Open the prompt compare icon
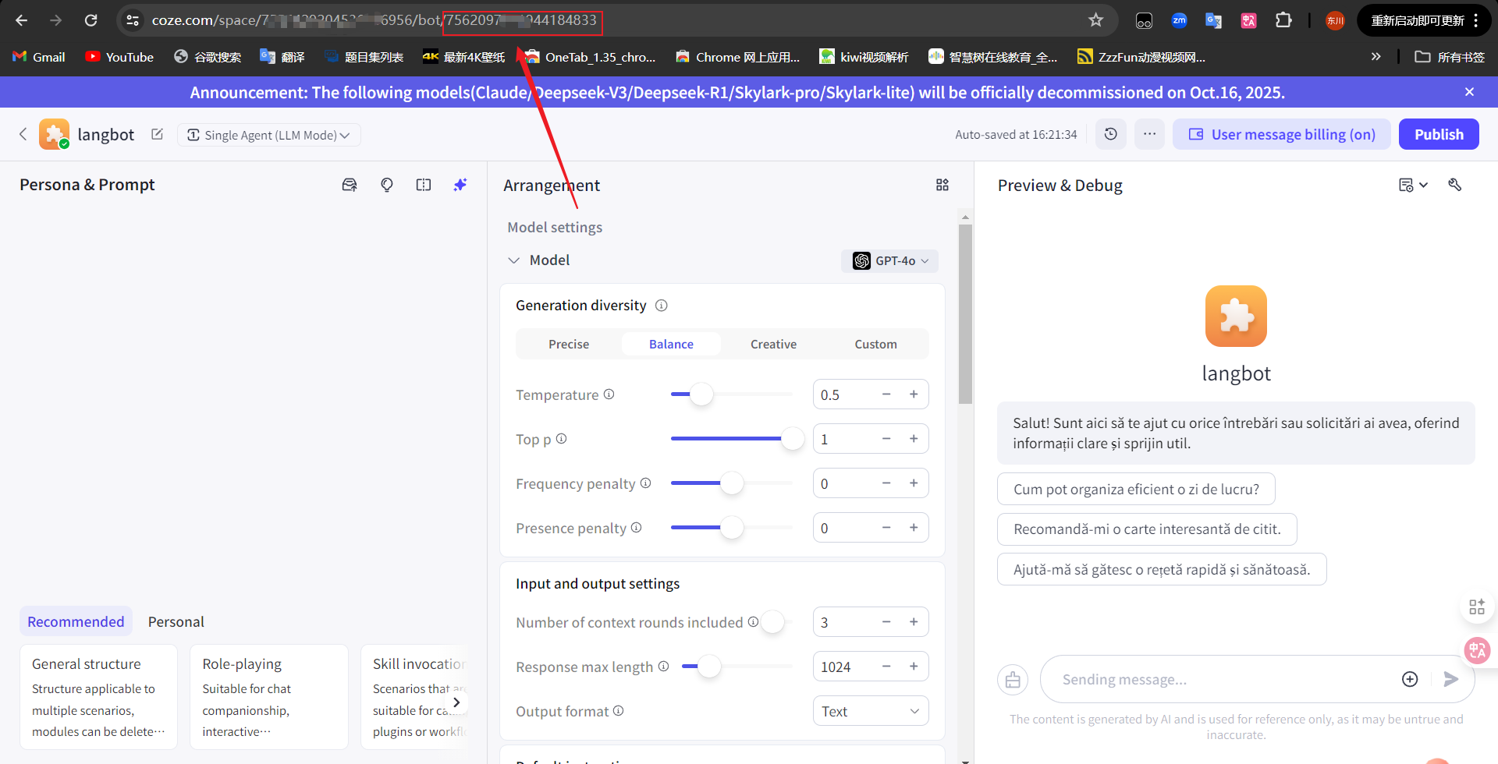 (x=424, y=185)
